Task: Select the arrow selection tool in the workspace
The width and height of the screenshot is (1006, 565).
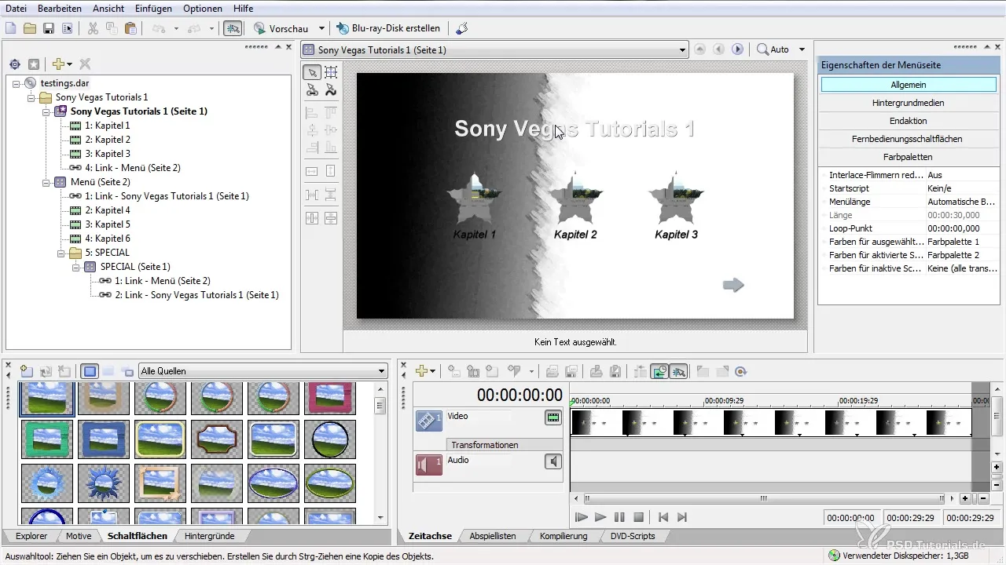Action: coord(312,72)
